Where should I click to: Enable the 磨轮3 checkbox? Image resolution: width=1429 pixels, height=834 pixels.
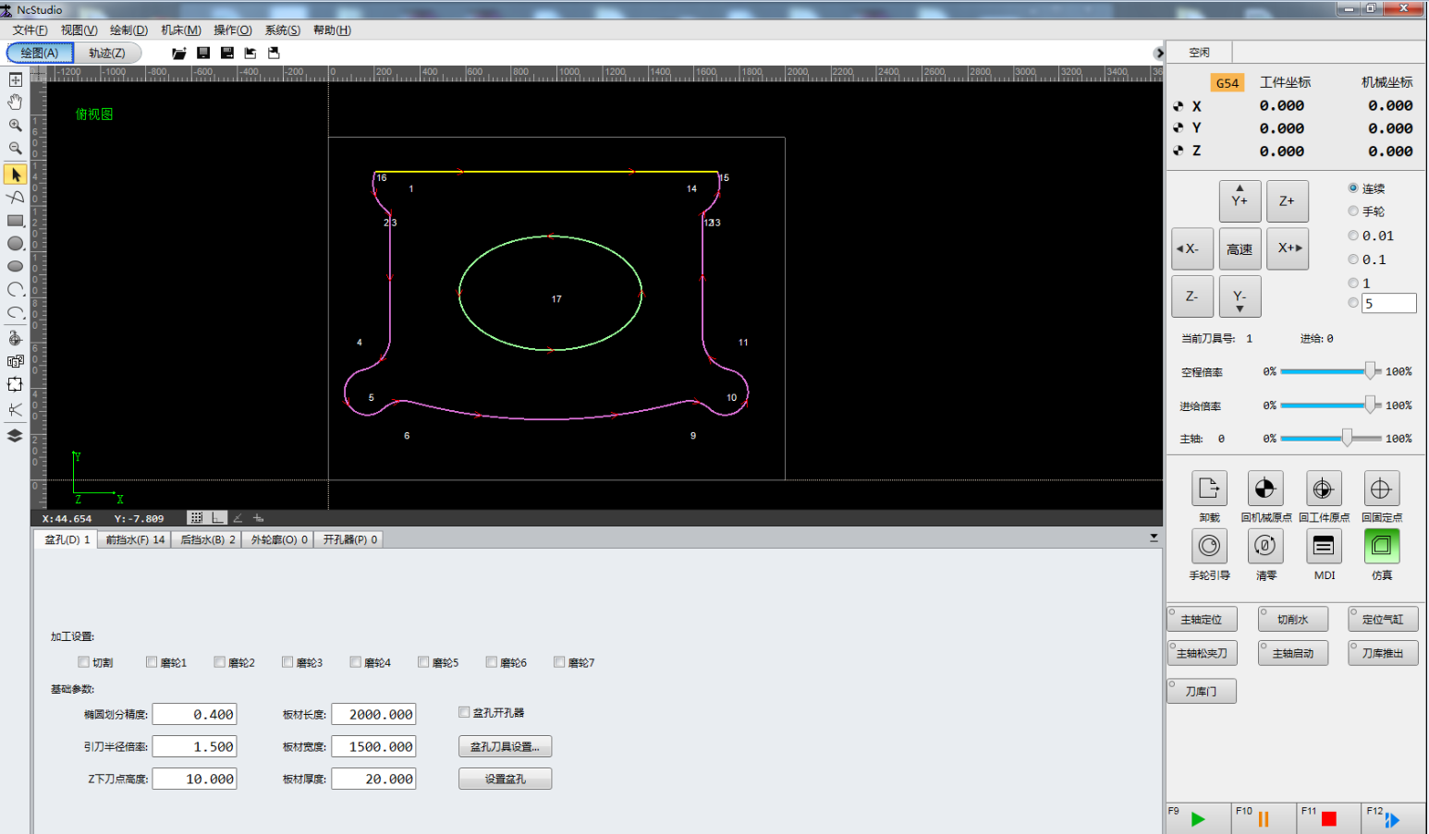point(287,662)
